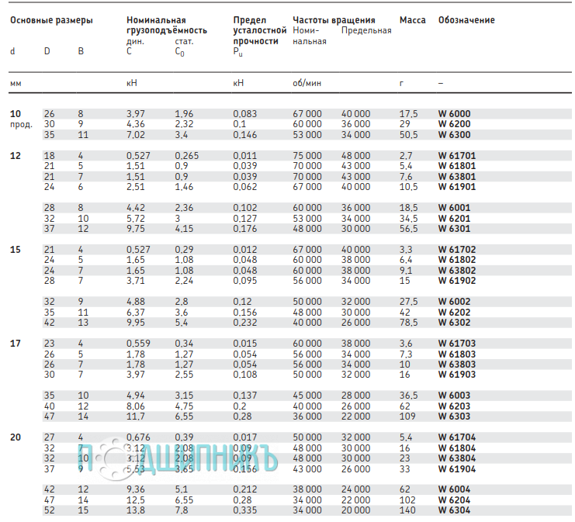Click the 'Номинальная грузоподъёмность' header
Screen dimensions: 575x522
167,26
